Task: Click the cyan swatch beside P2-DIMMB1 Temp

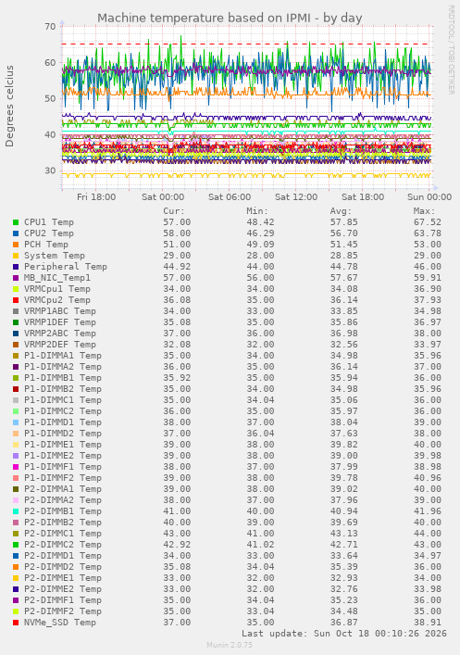Action: (x=16, y=511)
